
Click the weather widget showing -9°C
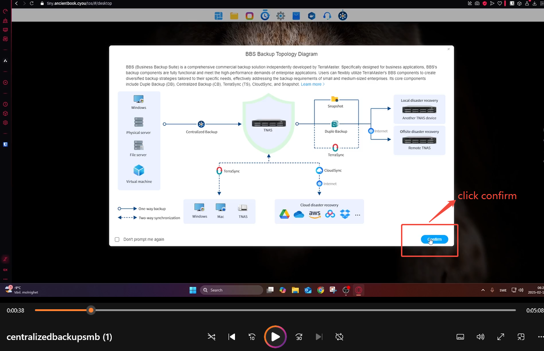click(x=22, y=290)
